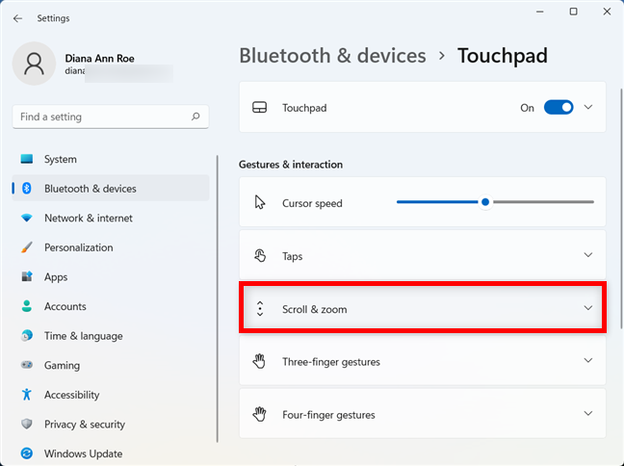Click the sidebar vertical scrollbar
Image resolution: width=624 pixels, height=466 pixels.
tap(218, 298)
